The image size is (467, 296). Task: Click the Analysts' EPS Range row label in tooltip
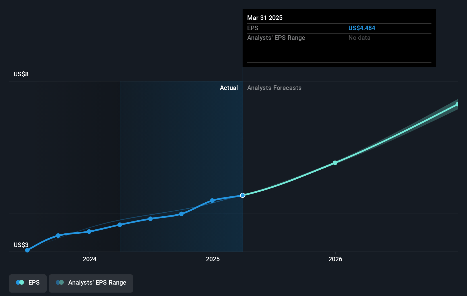pyautogui.click(x=276, y=38)
